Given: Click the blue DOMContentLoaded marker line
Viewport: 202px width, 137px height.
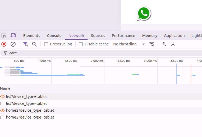Looking at the screenshot, I should click(x=177, y=74).
